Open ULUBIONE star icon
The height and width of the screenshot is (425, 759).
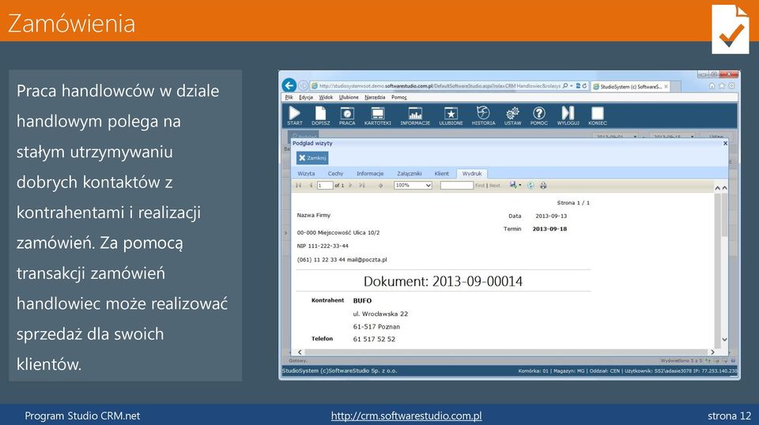tap(451, 115)
